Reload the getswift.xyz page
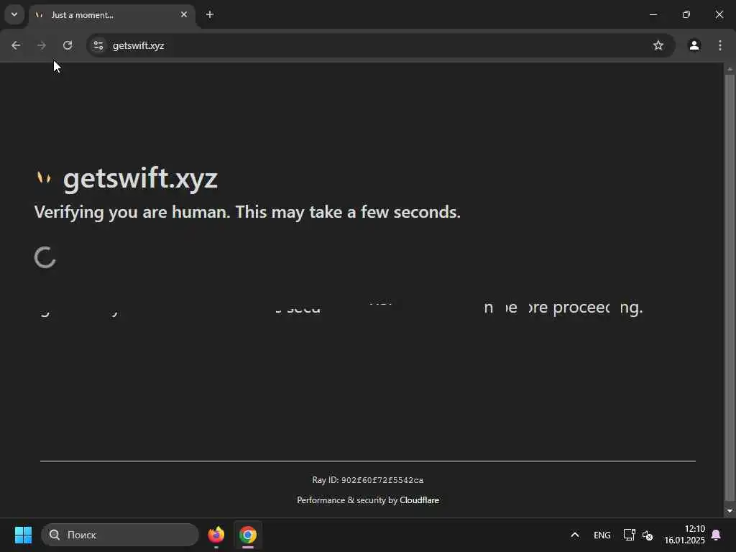 point(68,45)
